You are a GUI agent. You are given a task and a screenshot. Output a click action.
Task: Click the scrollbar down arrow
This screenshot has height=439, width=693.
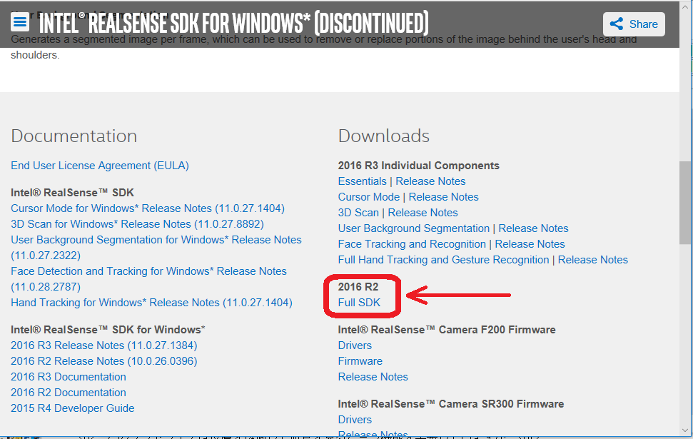tap(685, 430)
